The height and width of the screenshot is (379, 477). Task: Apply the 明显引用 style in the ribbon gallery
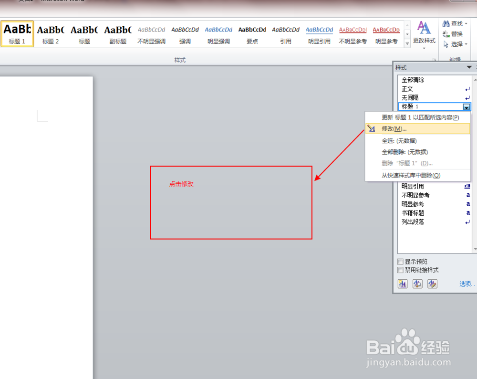(319, 34)
